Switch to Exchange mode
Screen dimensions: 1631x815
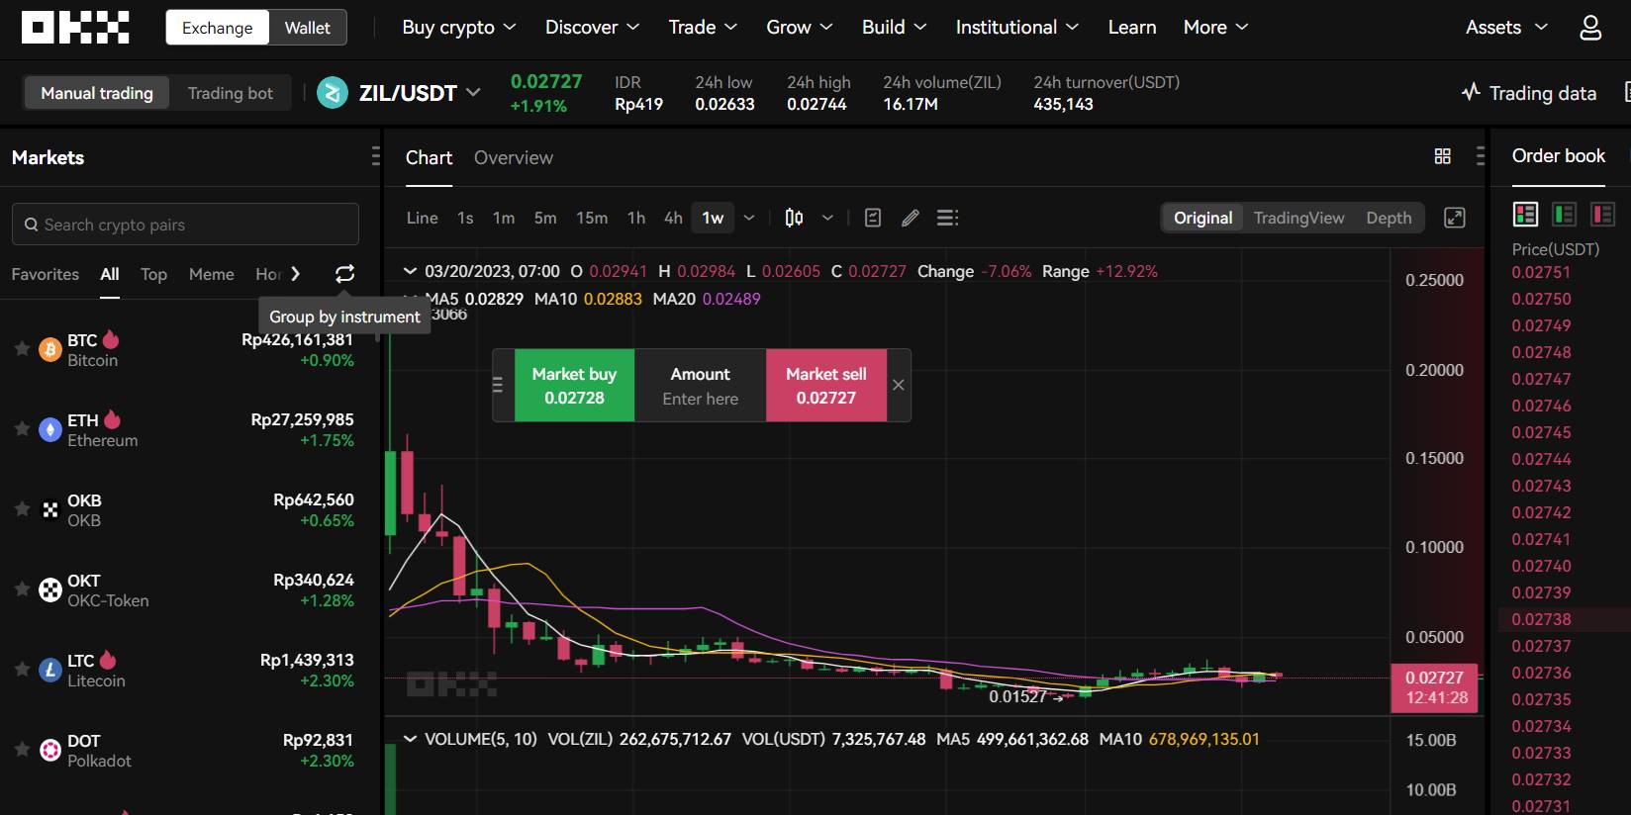217,28
